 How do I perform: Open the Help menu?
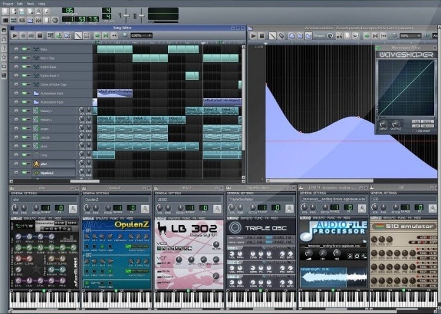[42, 4]
